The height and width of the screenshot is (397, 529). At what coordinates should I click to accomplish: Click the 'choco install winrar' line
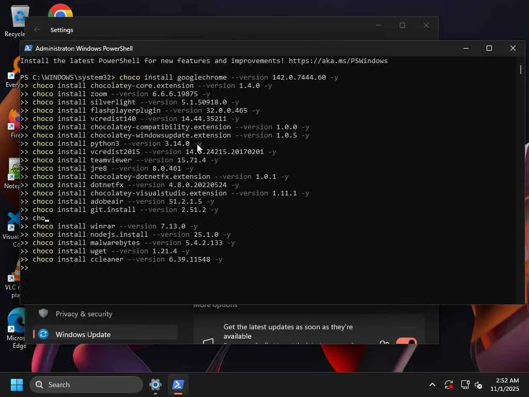[115, 226]
